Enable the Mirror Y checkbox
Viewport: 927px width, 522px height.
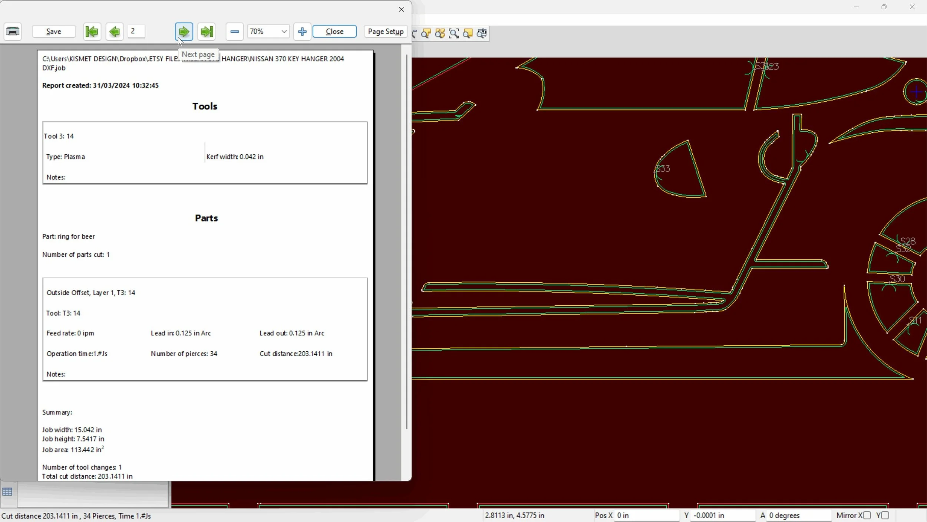885,515
